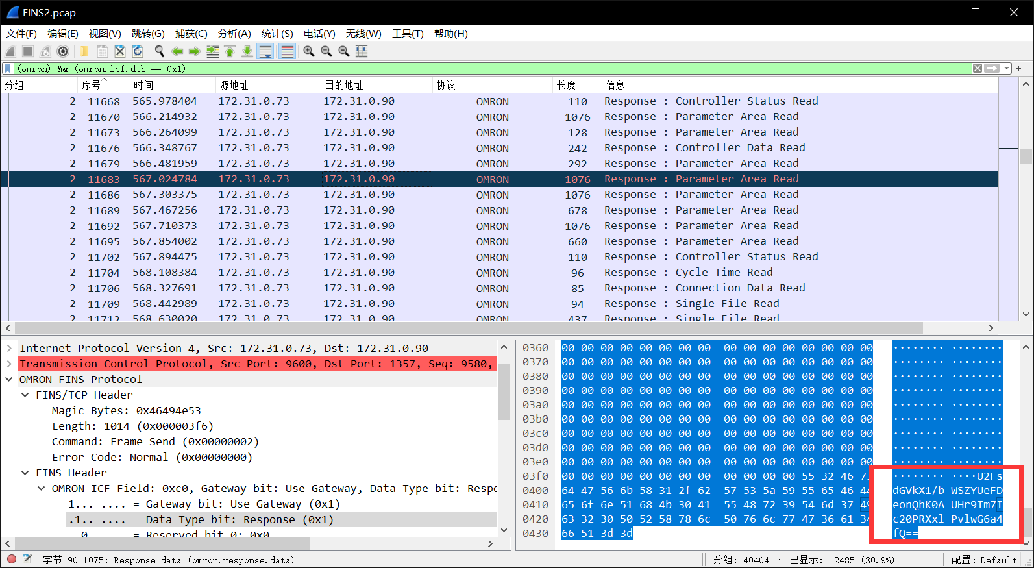
Task: Open the 统计(S) menu
Action: (x=277, y=34)
